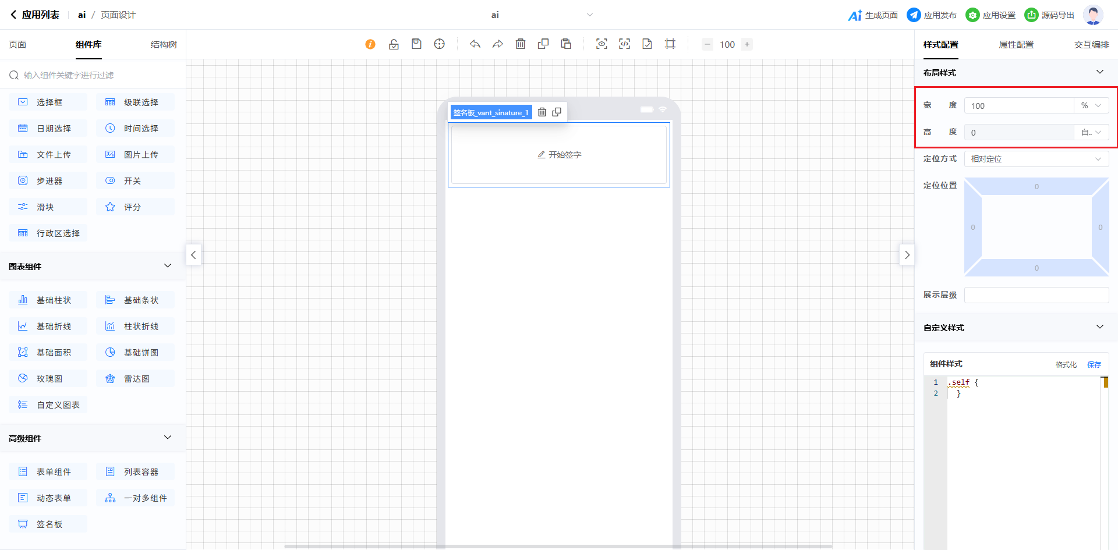Click the save icon in toolbar
The height and width of the screenshot is (550, 1118).
pyautogui.click(x=416, y=44)
